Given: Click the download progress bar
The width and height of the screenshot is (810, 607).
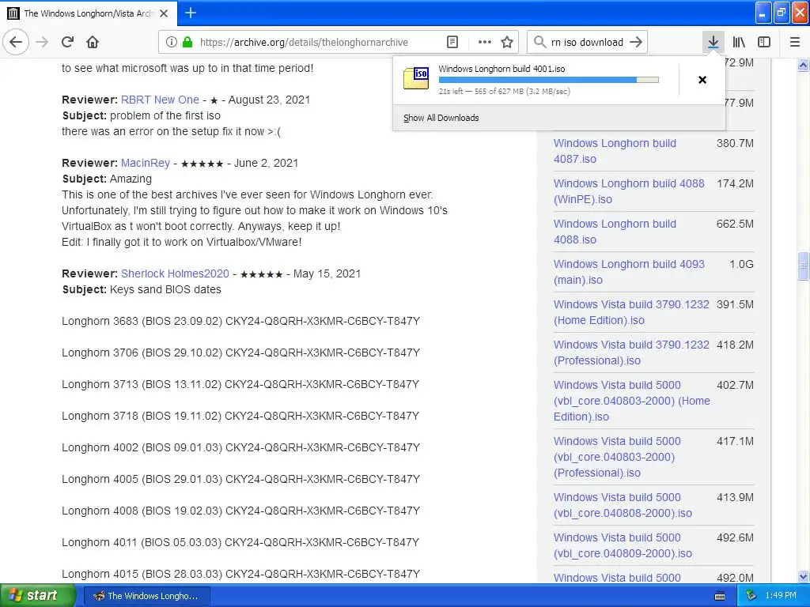Looking at the screenshot, I should [548, 80].
